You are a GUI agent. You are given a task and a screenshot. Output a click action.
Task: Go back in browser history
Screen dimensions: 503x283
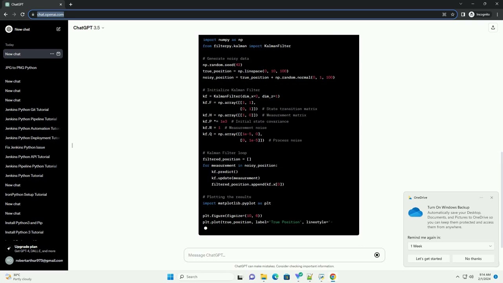(6, 15)
